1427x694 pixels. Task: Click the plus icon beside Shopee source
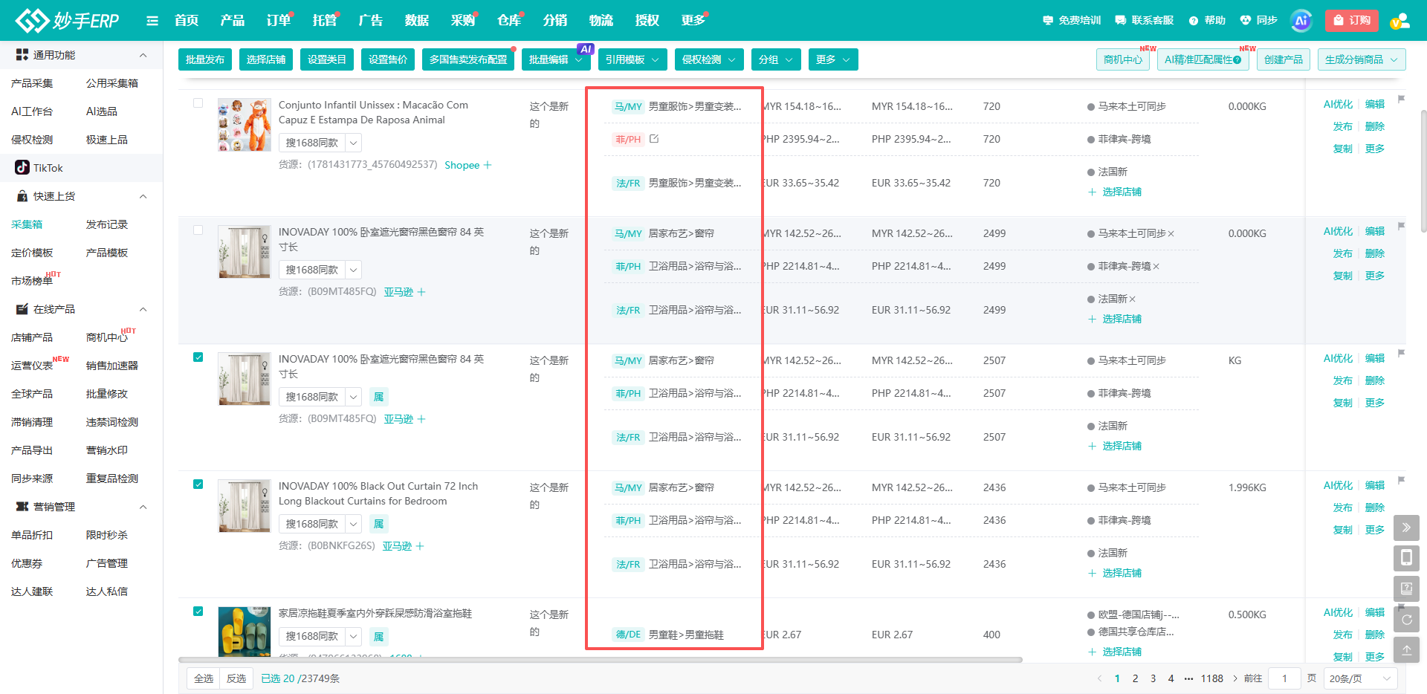(x=488, y=165)
